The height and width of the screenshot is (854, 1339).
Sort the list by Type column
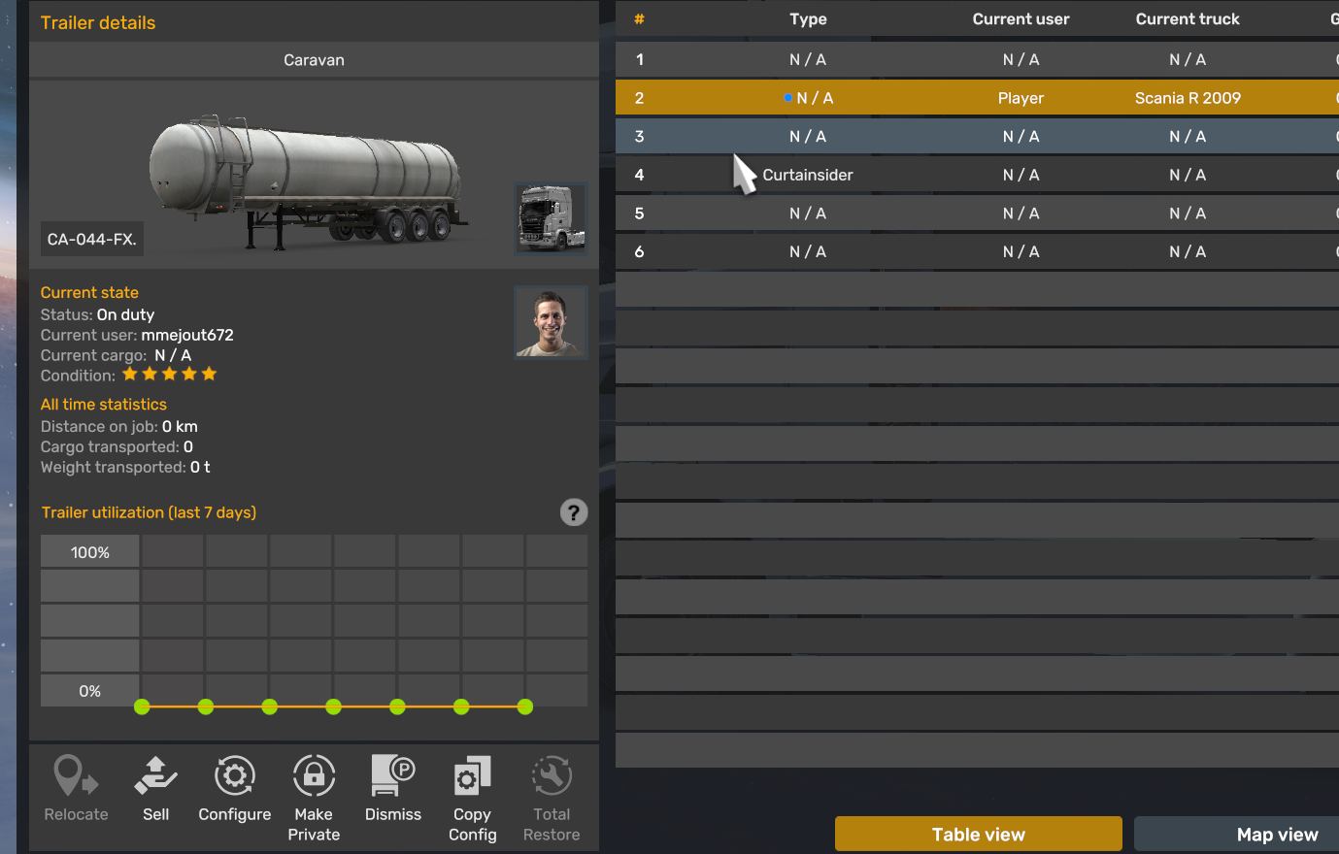coord(808,18)
